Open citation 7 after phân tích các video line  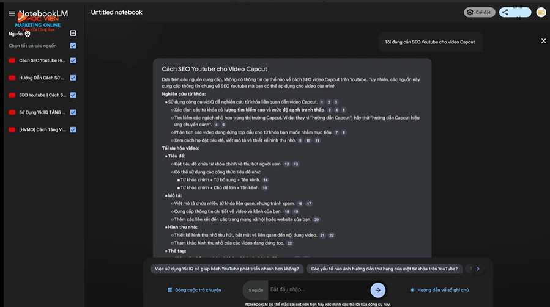point(336,132)
